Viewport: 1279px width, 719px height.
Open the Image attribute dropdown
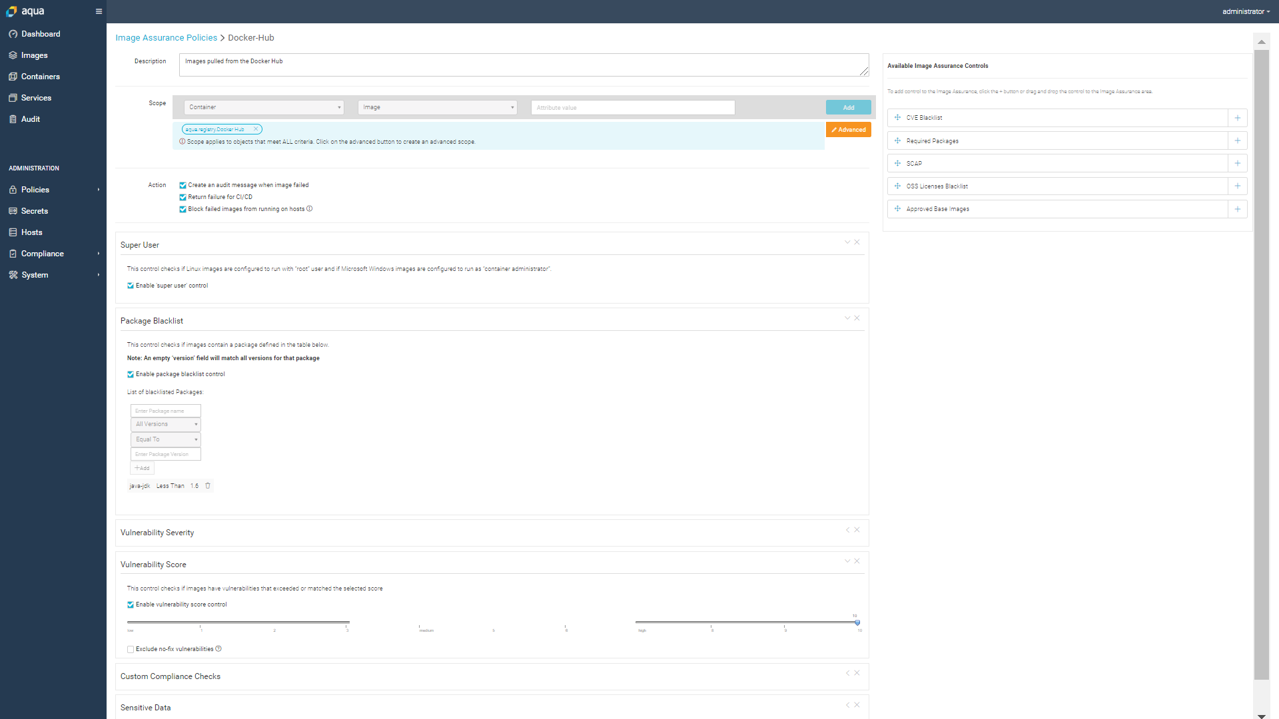(437, 107)
